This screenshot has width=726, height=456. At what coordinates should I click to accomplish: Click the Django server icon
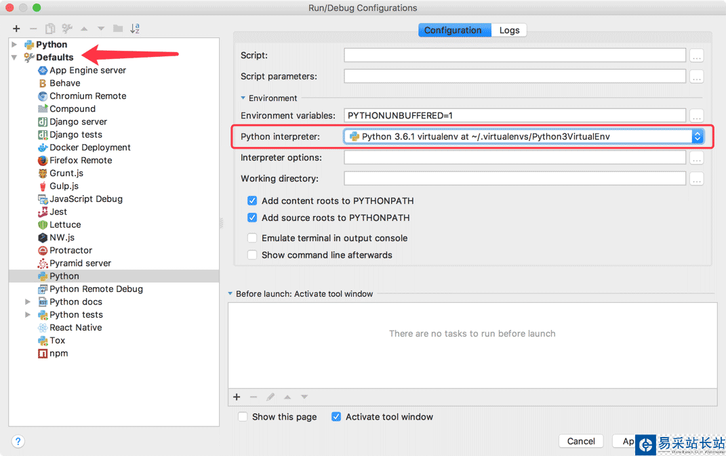tap(43, 122)
